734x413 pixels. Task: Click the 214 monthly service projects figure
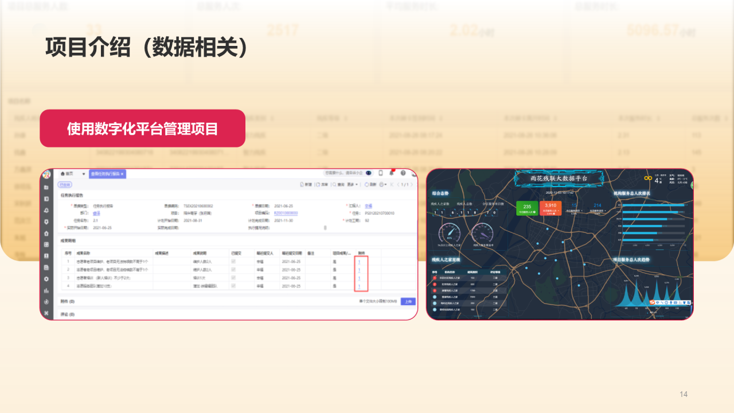[x=598, y=205]
